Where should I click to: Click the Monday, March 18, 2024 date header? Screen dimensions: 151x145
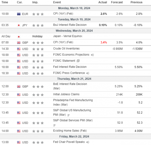pos(74,8)
